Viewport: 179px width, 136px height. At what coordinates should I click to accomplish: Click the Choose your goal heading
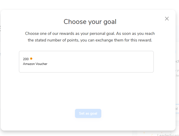(90, 22)
